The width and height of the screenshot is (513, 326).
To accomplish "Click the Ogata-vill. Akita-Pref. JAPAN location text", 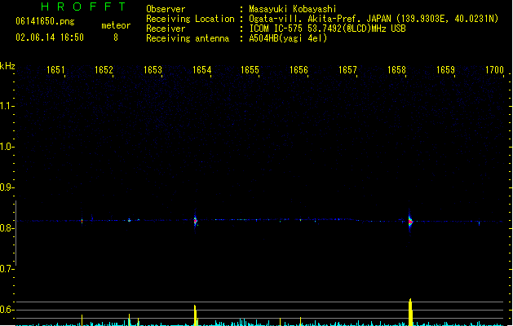I will pyautogui.click(x=374, y=19).
